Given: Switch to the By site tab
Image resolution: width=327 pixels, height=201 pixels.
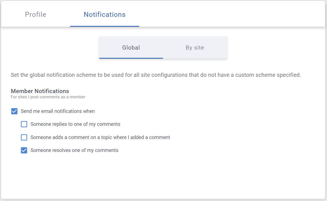Looking at the screenshot, I should coord(195,48).
